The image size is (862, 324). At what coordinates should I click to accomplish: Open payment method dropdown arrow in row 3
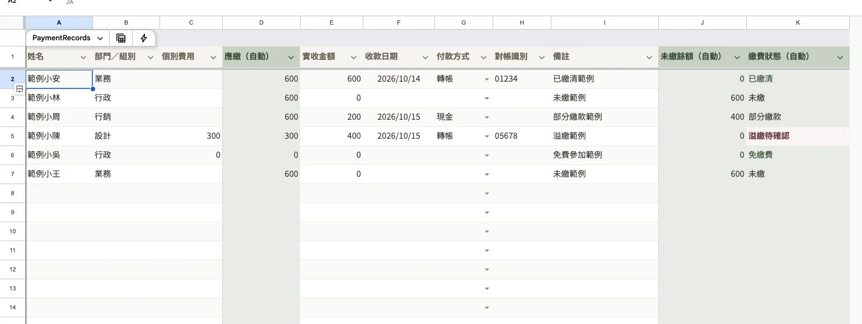[486, 98]
